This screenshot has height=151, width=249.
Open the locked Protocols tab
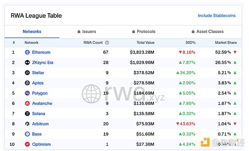coord(144,31)
